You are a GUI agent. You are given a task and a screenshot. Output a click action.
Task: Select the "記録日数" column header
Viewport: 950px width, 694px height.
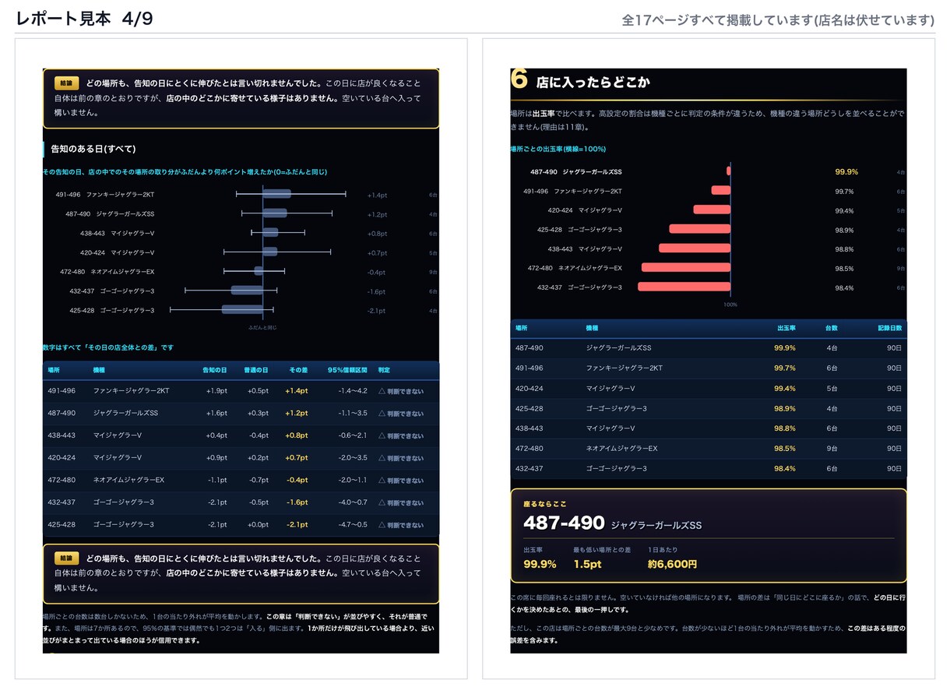coord(888,329)
